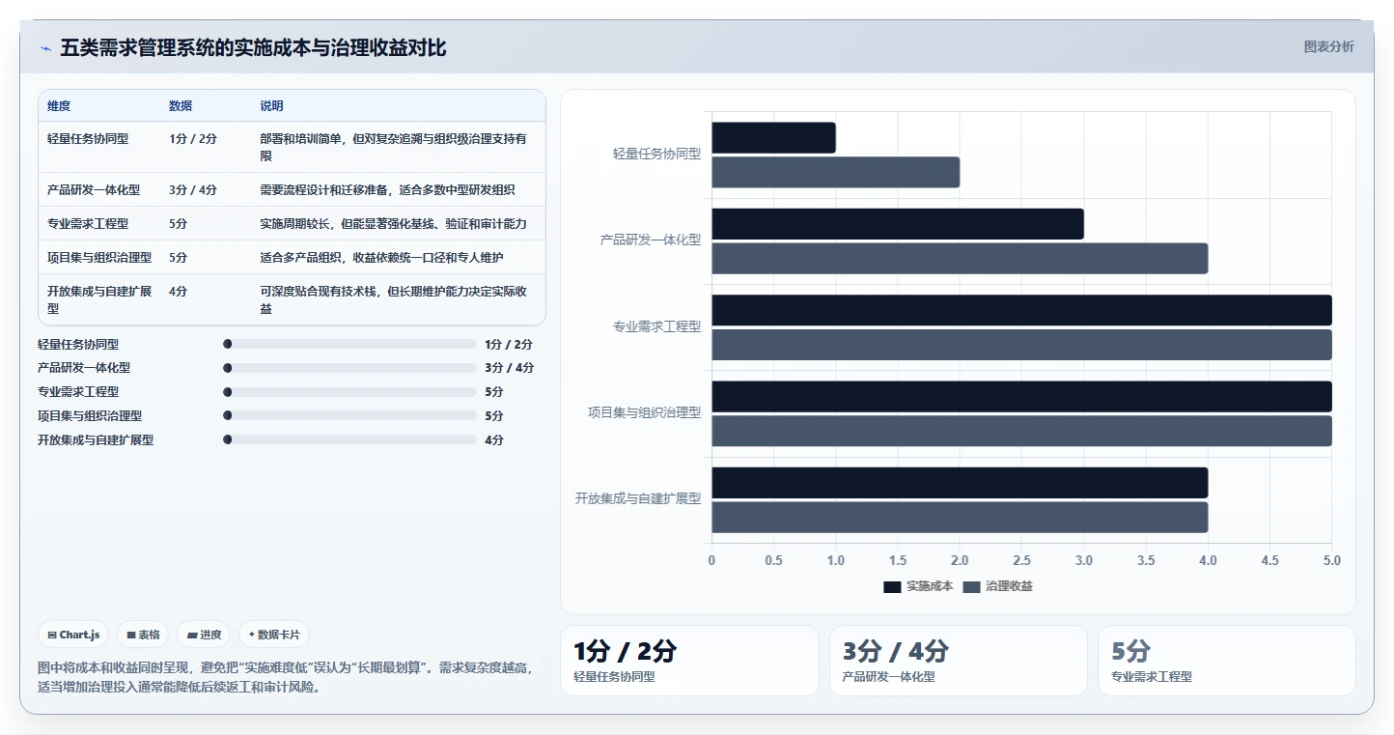
Task: Click the 表格 chip
Action: click(143, 635)
